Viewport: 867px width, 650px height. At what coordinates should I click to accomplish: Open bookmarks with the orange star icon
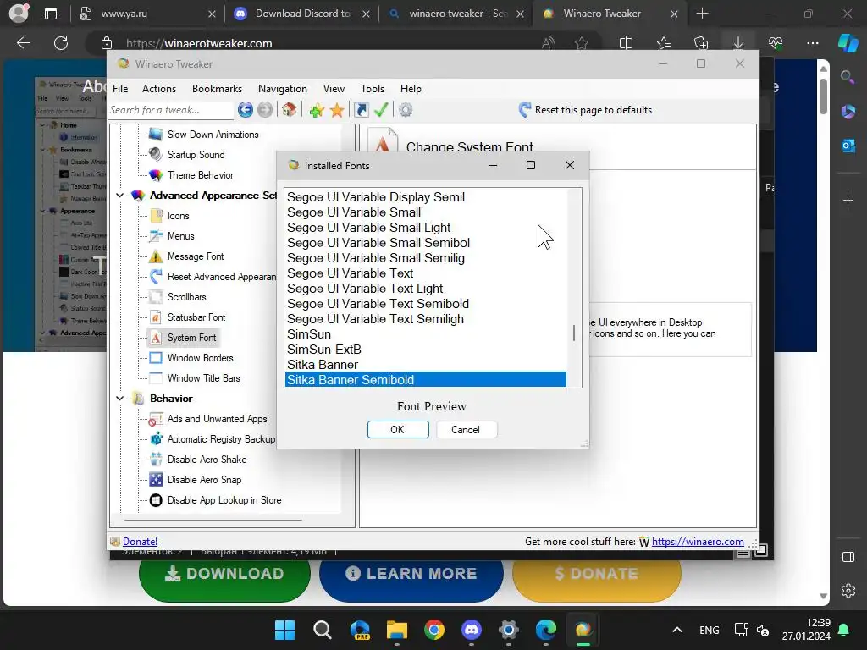(x=337, y=110)
